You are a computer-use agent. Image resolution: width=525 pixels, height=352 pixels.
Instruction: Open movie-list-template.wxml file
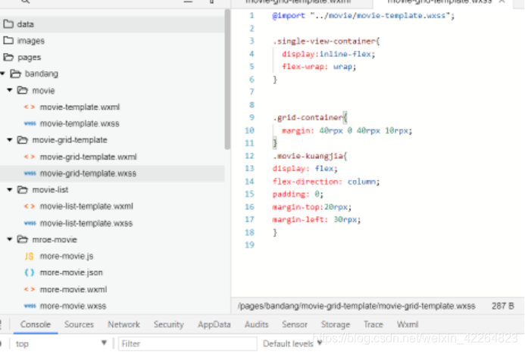[x=86, y=206]
